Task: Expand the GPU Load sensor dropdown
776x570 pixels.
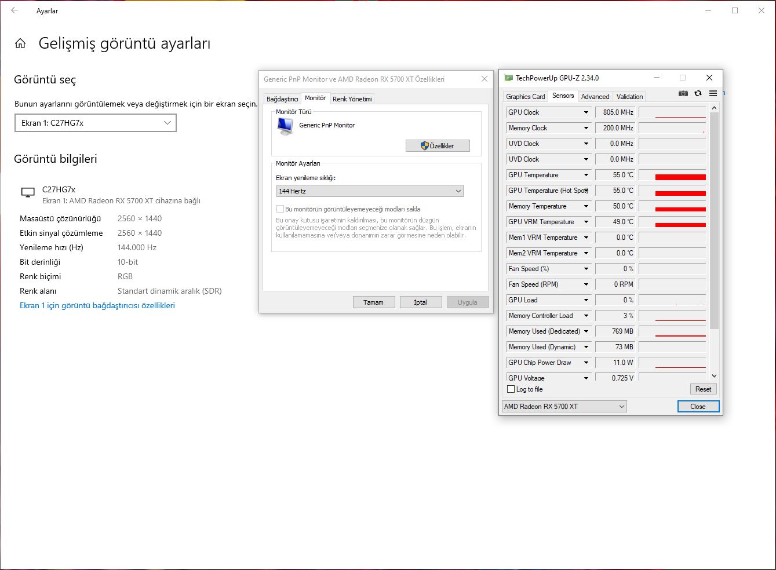Action: tap(586, 300)
